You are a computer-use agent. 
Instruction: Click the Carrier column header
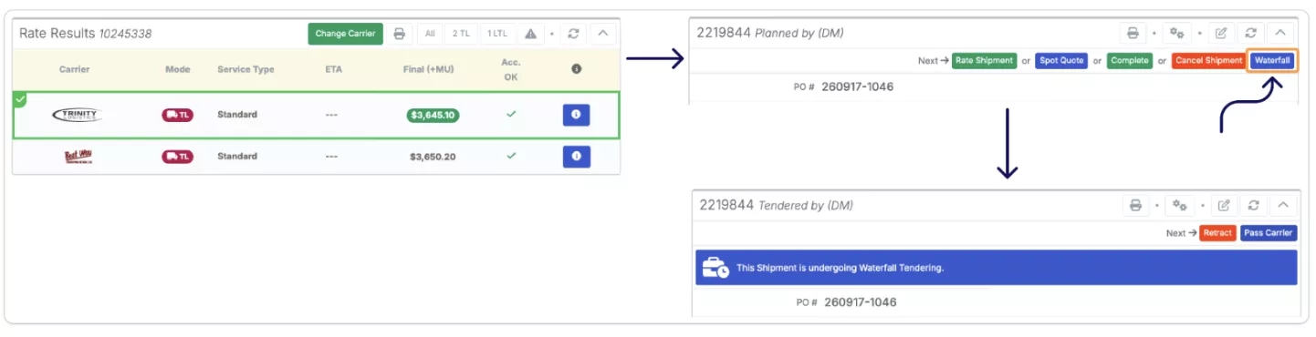pos(75,69)
